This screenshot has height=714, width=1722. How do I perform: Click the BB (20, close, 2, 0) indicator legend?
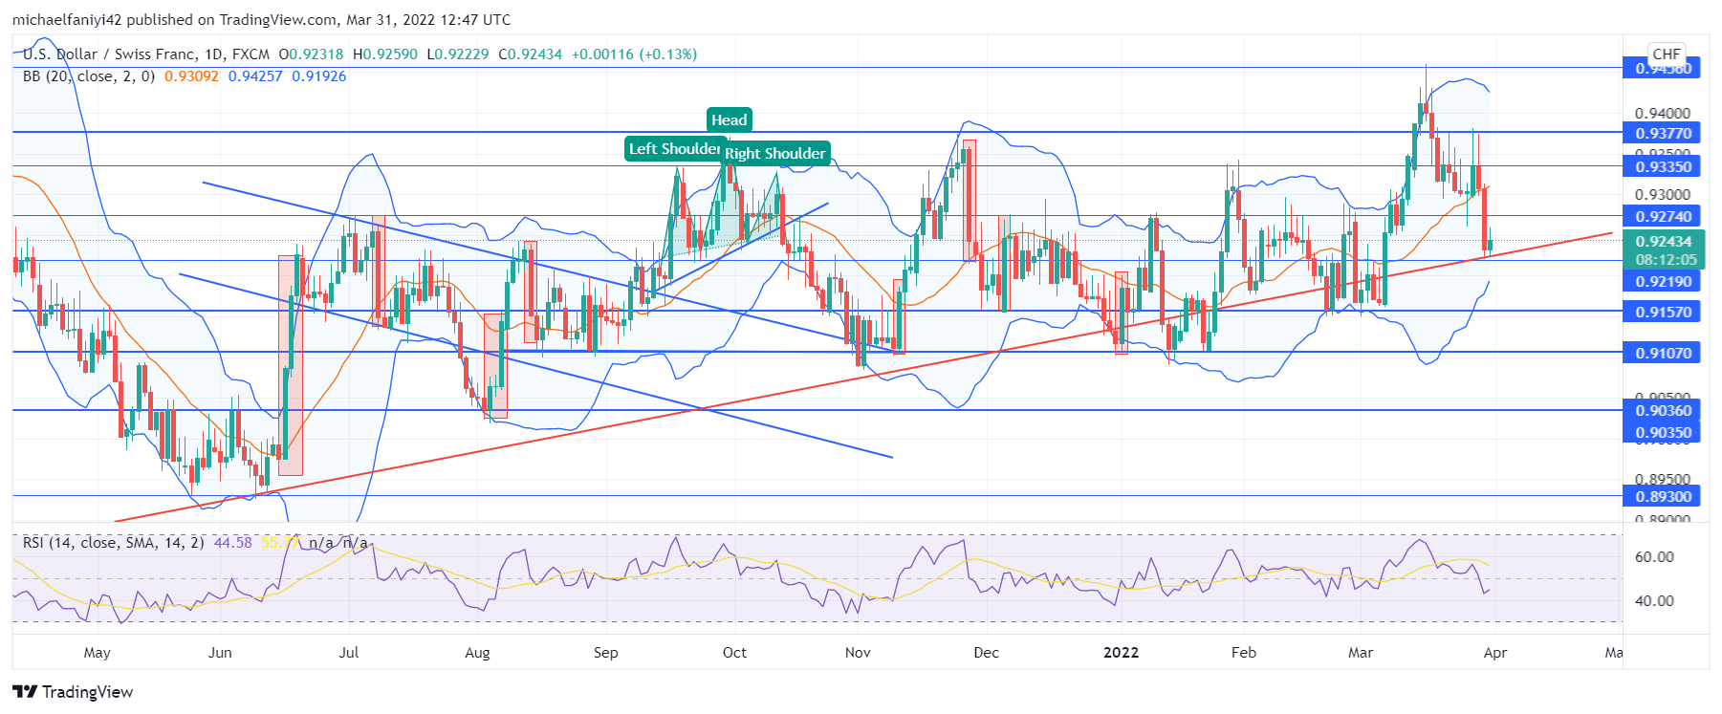coord(89,76)
